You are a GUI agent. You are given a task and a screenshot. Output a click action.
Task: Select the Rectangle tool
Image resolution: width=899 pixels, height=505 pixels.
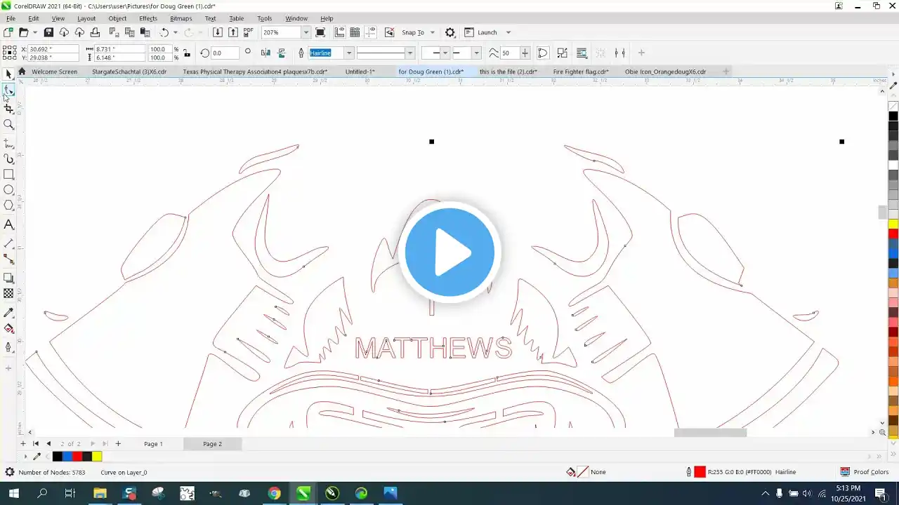(x=8, y=174)
